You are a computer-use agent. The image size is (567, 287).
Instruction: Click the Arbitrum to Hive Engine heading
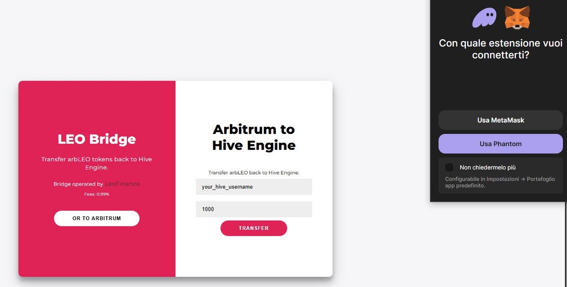tap(254, 137)
